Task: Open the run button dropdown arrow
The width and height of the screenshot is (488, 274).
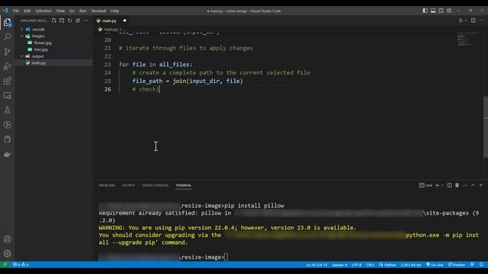Action: click(x=466, y=21)
